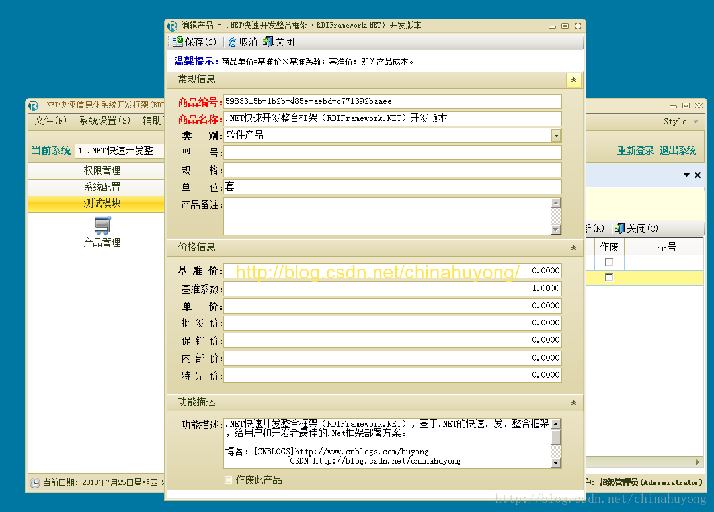
Task: Click the 单价 field
Action: (x=393, y=306)
